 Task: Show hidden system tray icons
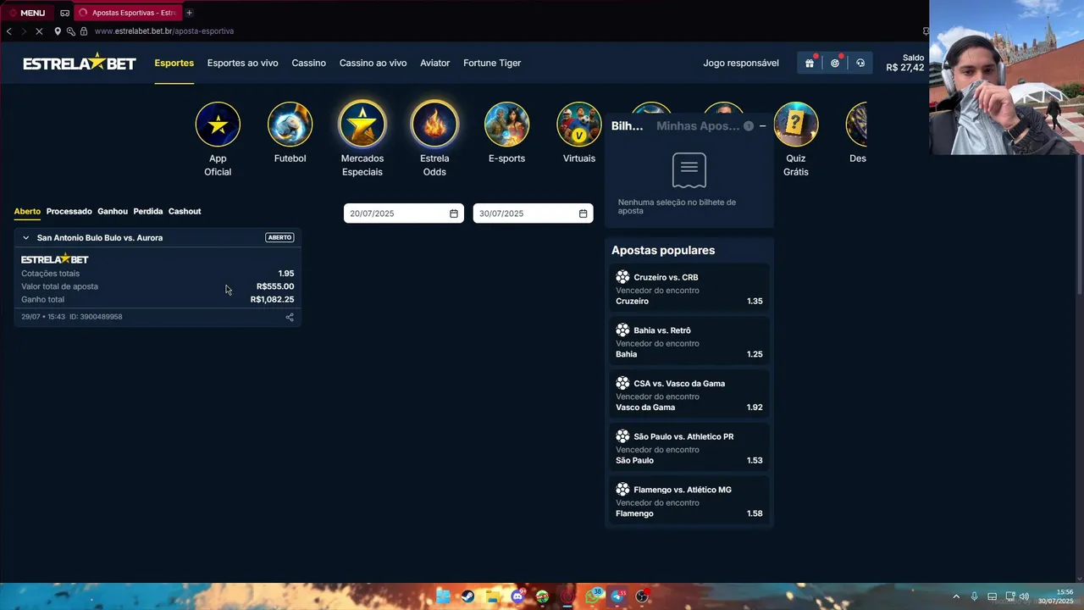point(956,596)
